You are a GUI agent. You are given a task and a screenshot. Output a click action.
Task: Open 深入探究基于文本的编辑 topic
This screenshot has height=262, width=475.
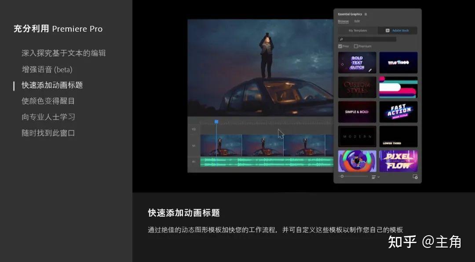[x=64, y=53]
